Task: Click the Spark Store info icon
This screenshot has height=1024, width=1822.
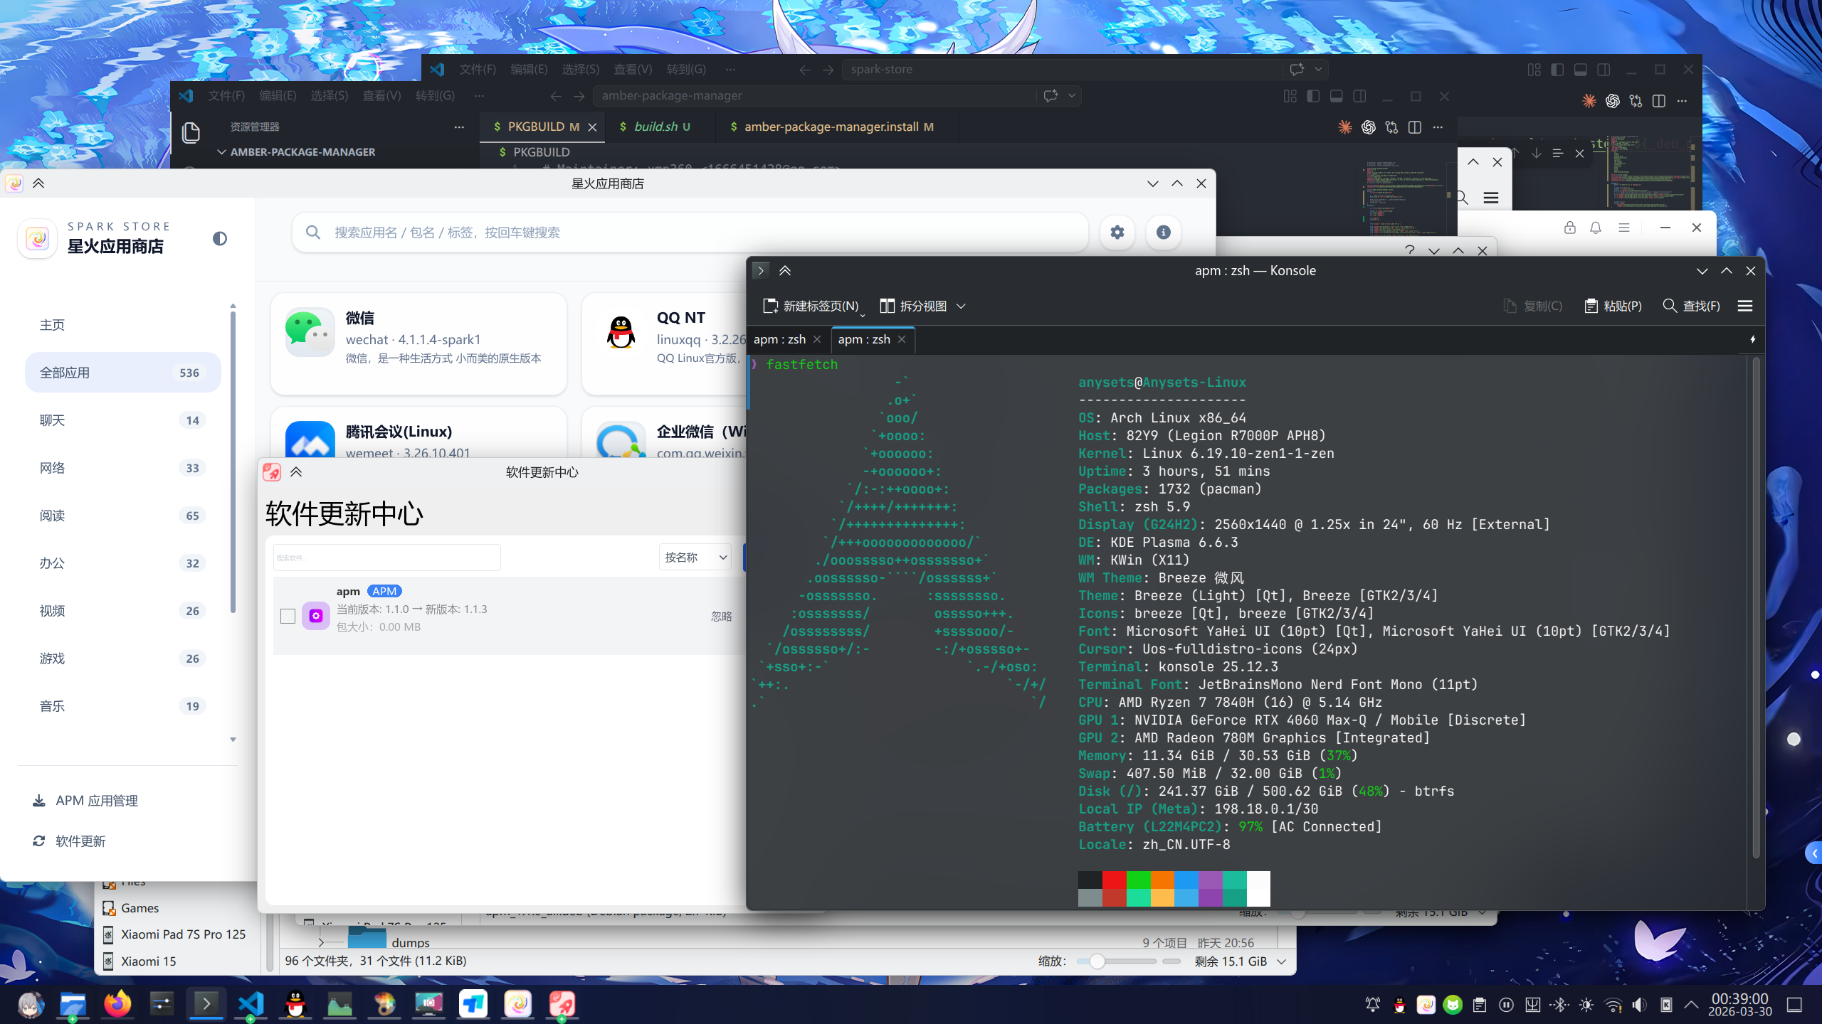Action: tap(1164, 233)
